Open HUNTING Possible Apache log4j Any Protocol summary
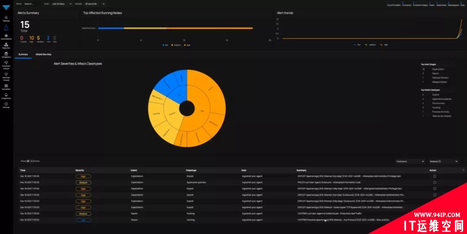This screenshot has height=234, width=467. click(342, 220)
